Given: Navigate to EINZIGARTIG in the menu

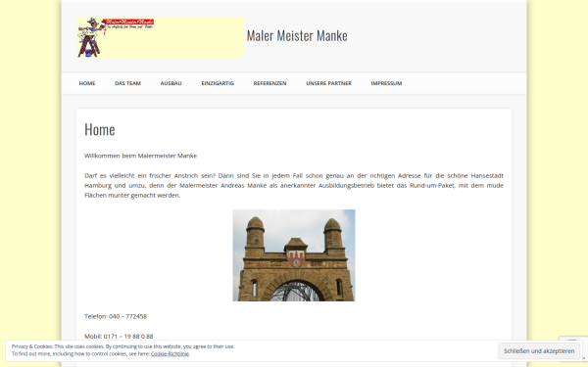Looking at the screenshot, I should coord(218,83).
